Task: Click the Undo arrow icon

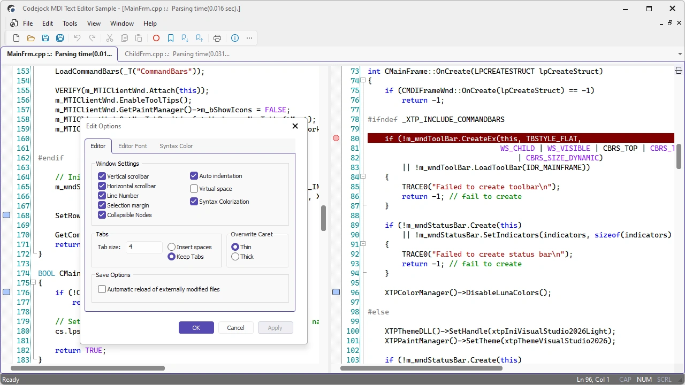Action: 77,38
